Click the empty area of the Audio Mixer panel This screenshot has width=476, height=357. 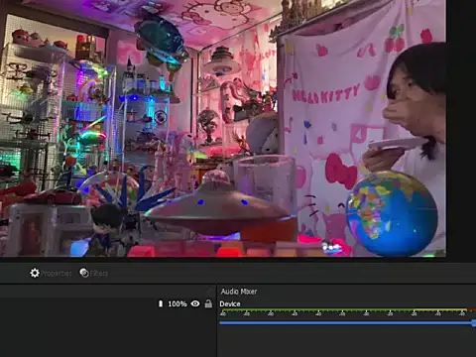click(x=346, y=342)
